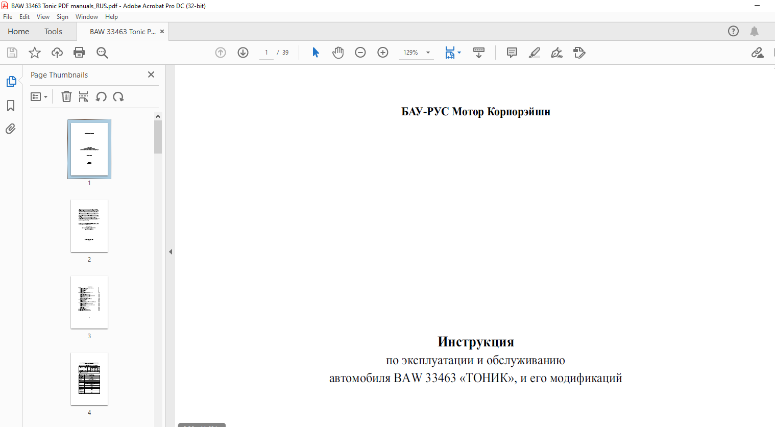Viewport: 775px width, 427px height.
Task: Open the Edit menu
Action: pos(25,17)
